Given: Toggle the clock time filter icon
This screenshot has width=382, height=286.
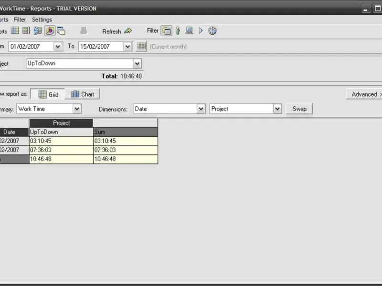Looking at the screenshot, I should tap(212, 31).
